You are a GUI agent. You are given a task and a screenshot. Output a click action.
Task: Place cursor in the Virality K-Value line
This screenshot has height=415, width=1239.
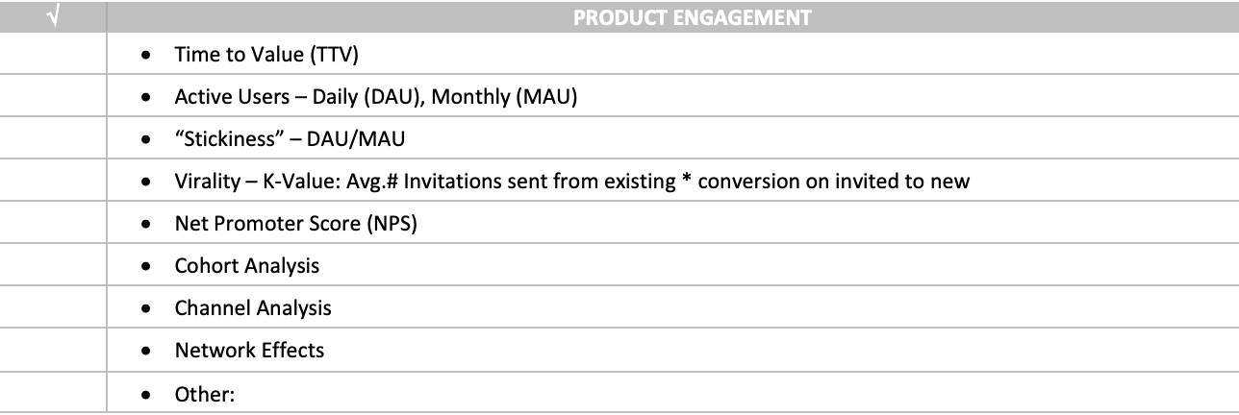pos(571,182)
